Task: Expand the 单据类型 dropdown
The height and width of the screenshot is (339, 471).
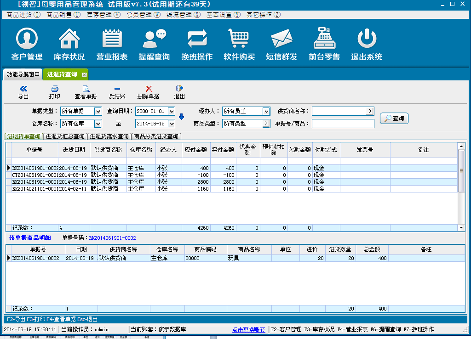Action: coord(98,111)
